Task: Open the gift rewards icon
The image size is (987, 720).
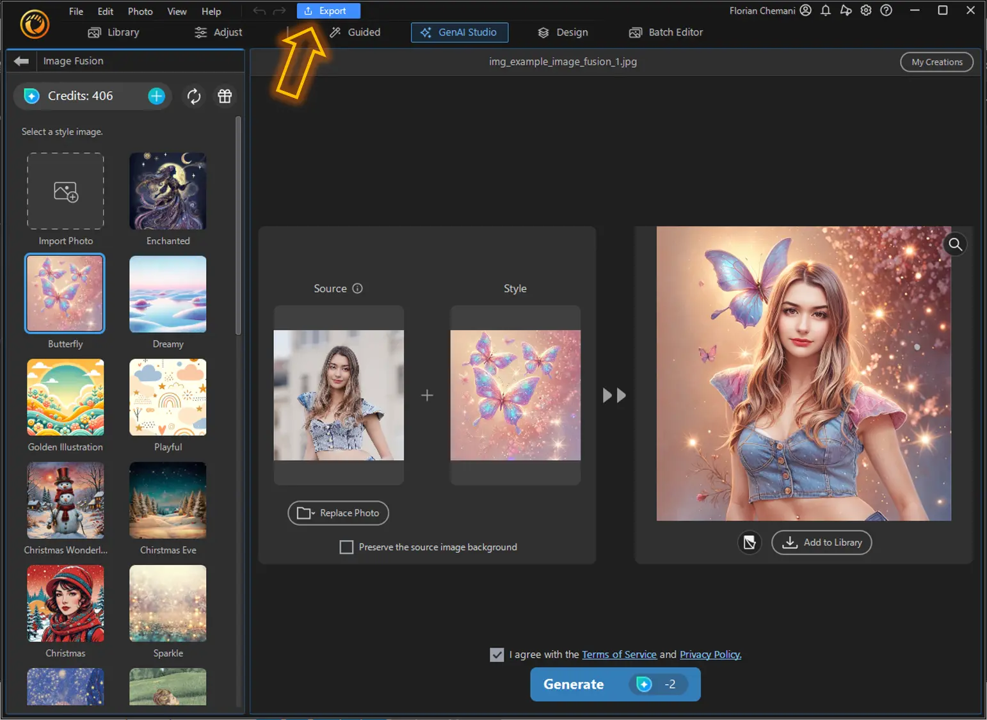Action: [x=225, y=96]
